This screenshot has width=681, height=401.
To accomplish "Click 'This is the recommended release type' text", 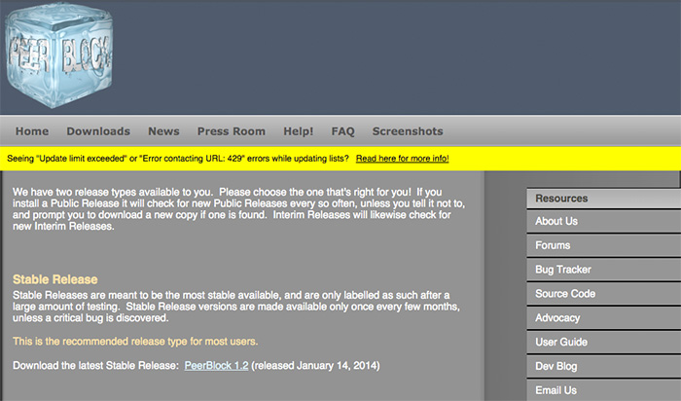I will (135, 342).
